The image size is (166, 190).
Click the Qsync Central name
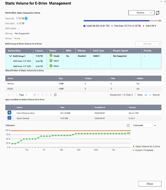pos(23,118)
